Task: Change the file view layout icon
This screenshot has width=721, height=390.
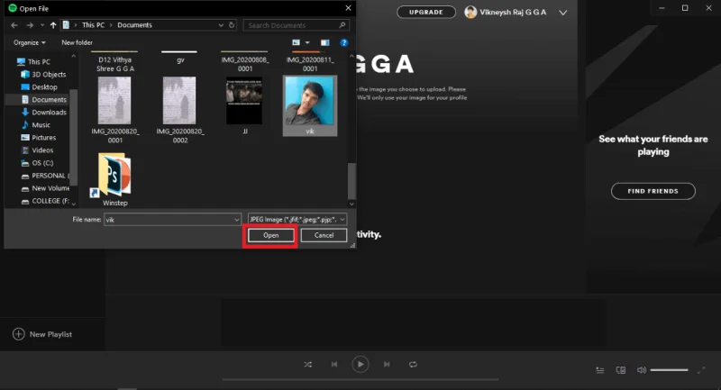Action: point(297,42)
